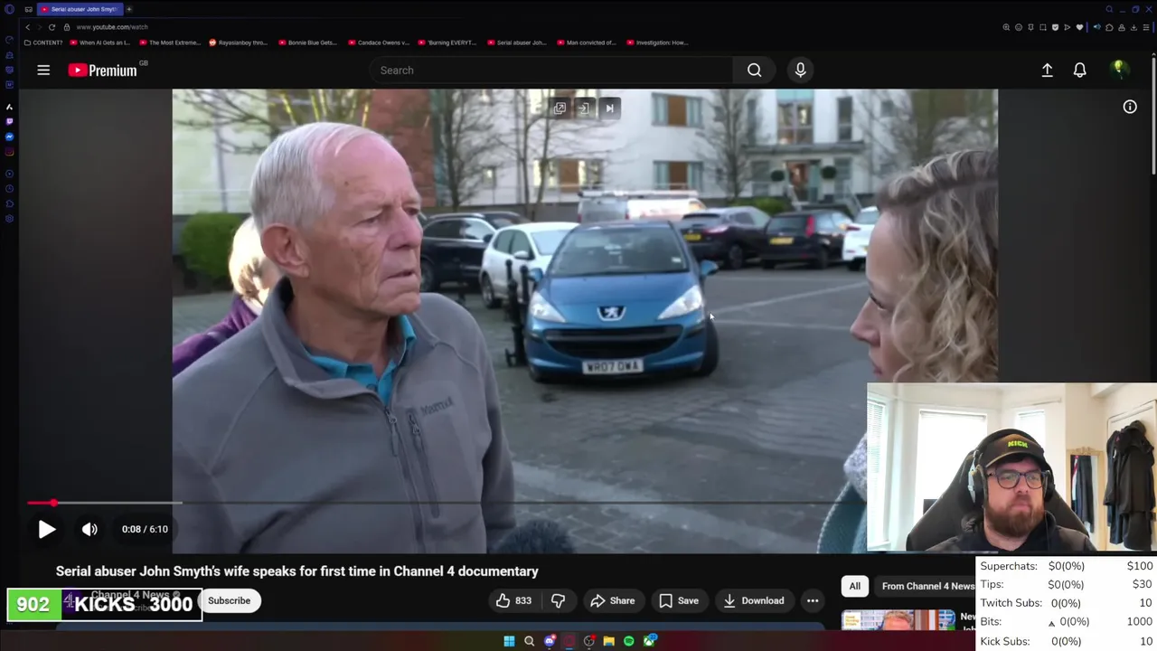Focus the YouTube Search field
Viewport: 1157px width, 651px height.
[x=551, y=70]
